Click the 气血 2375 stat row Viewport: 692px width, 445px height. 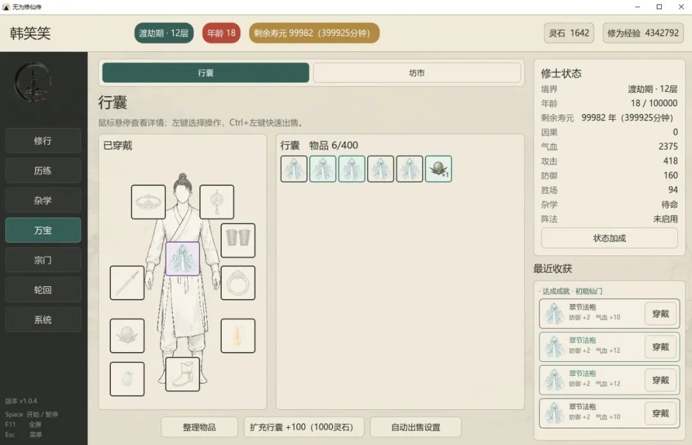pyautogui.click(x=609, y=147)
